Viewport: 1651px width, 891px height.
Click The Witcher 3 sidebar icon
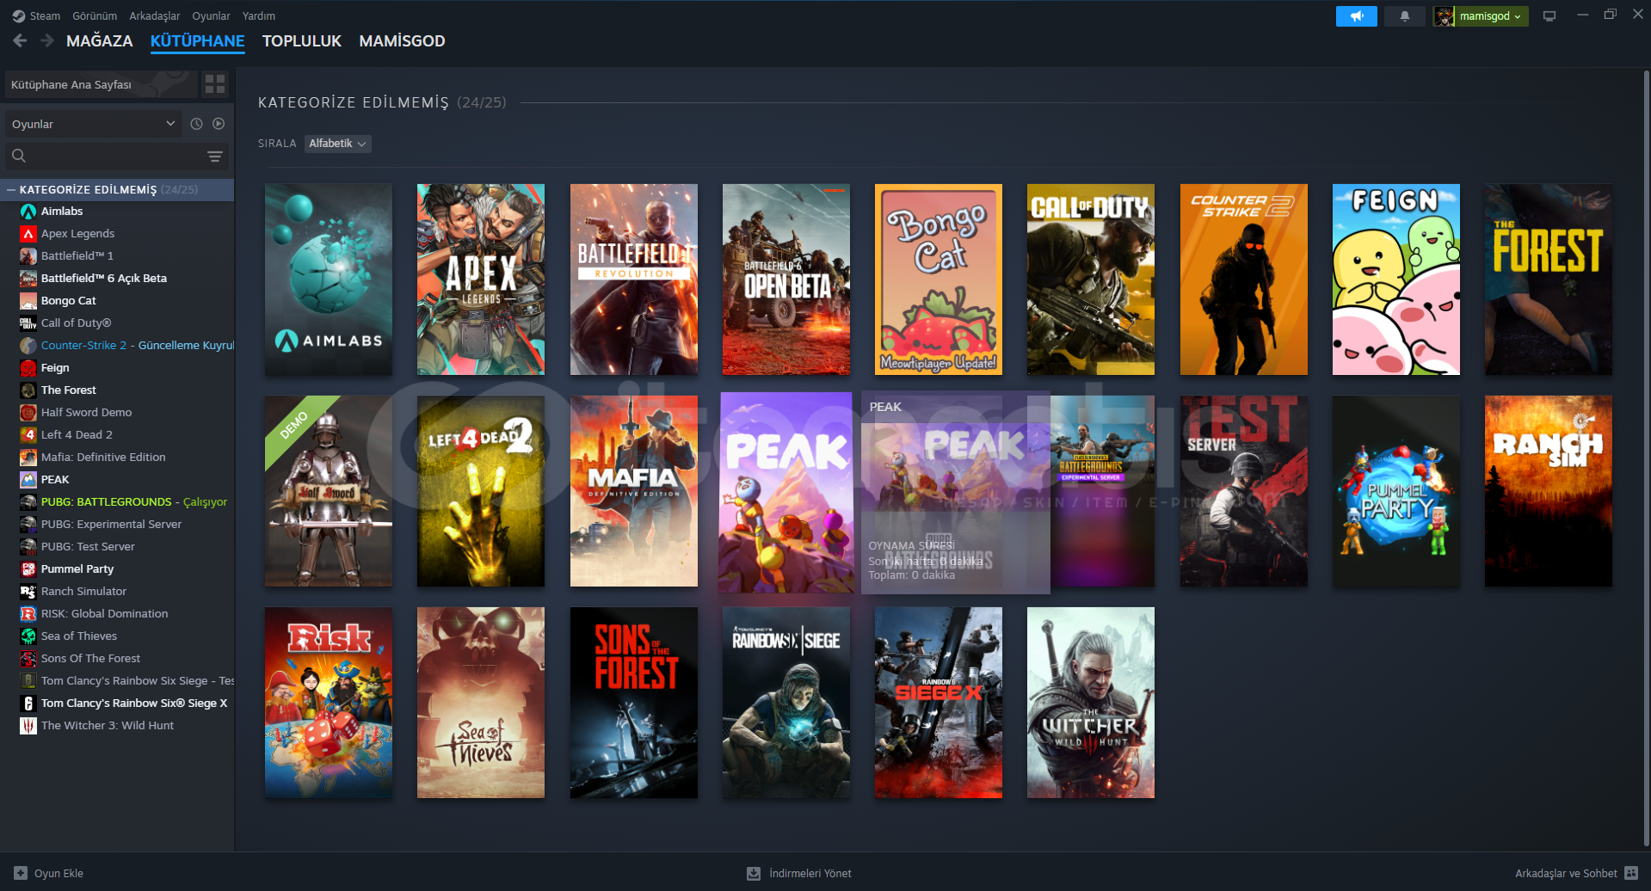28,726
